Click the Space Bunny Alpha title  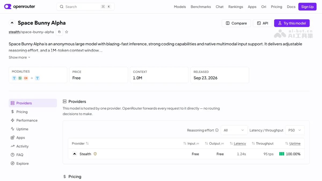42,23
